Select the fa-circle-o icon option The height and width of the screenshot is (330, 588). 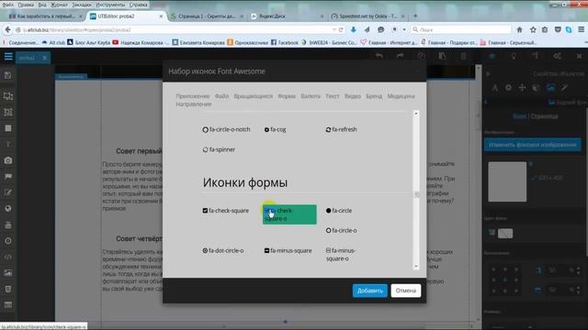pyautogui.click(x=341, y=230)
